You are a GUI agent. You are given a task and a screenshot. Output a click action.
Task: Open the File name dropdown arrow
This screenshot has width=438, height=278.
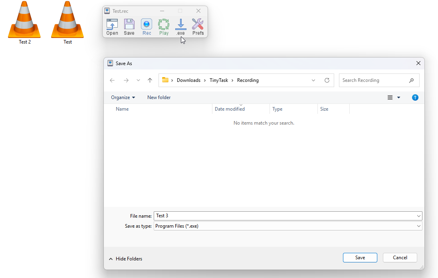[x=419, y=216]
